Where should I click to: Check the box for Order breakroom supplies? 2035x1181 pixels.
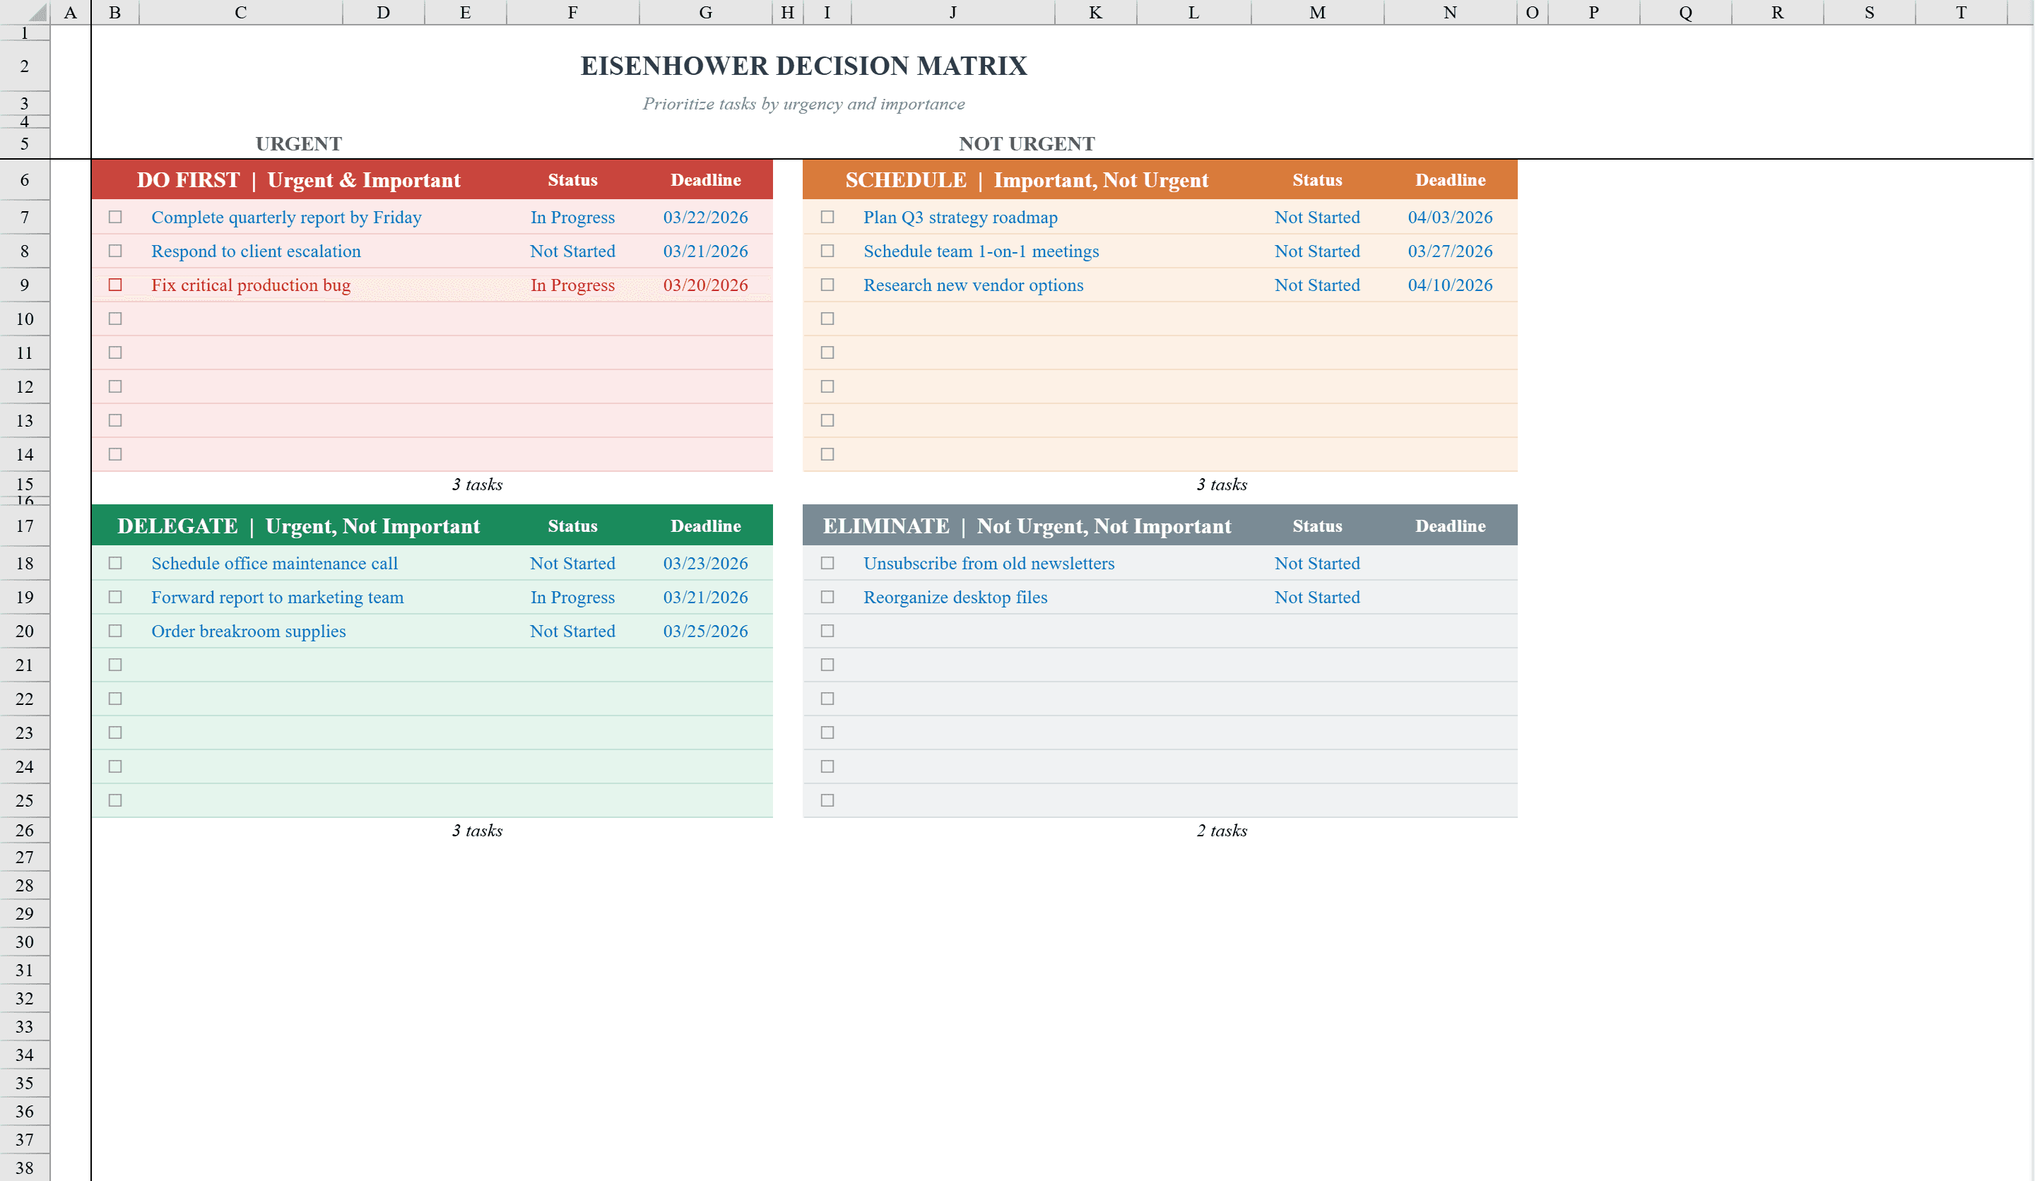coord(114,631)
